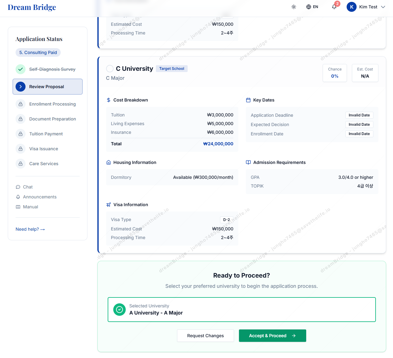The width and height of the screenshot is (393, 358).
Task: Click the Application Status heading
Action: [39, 39]
